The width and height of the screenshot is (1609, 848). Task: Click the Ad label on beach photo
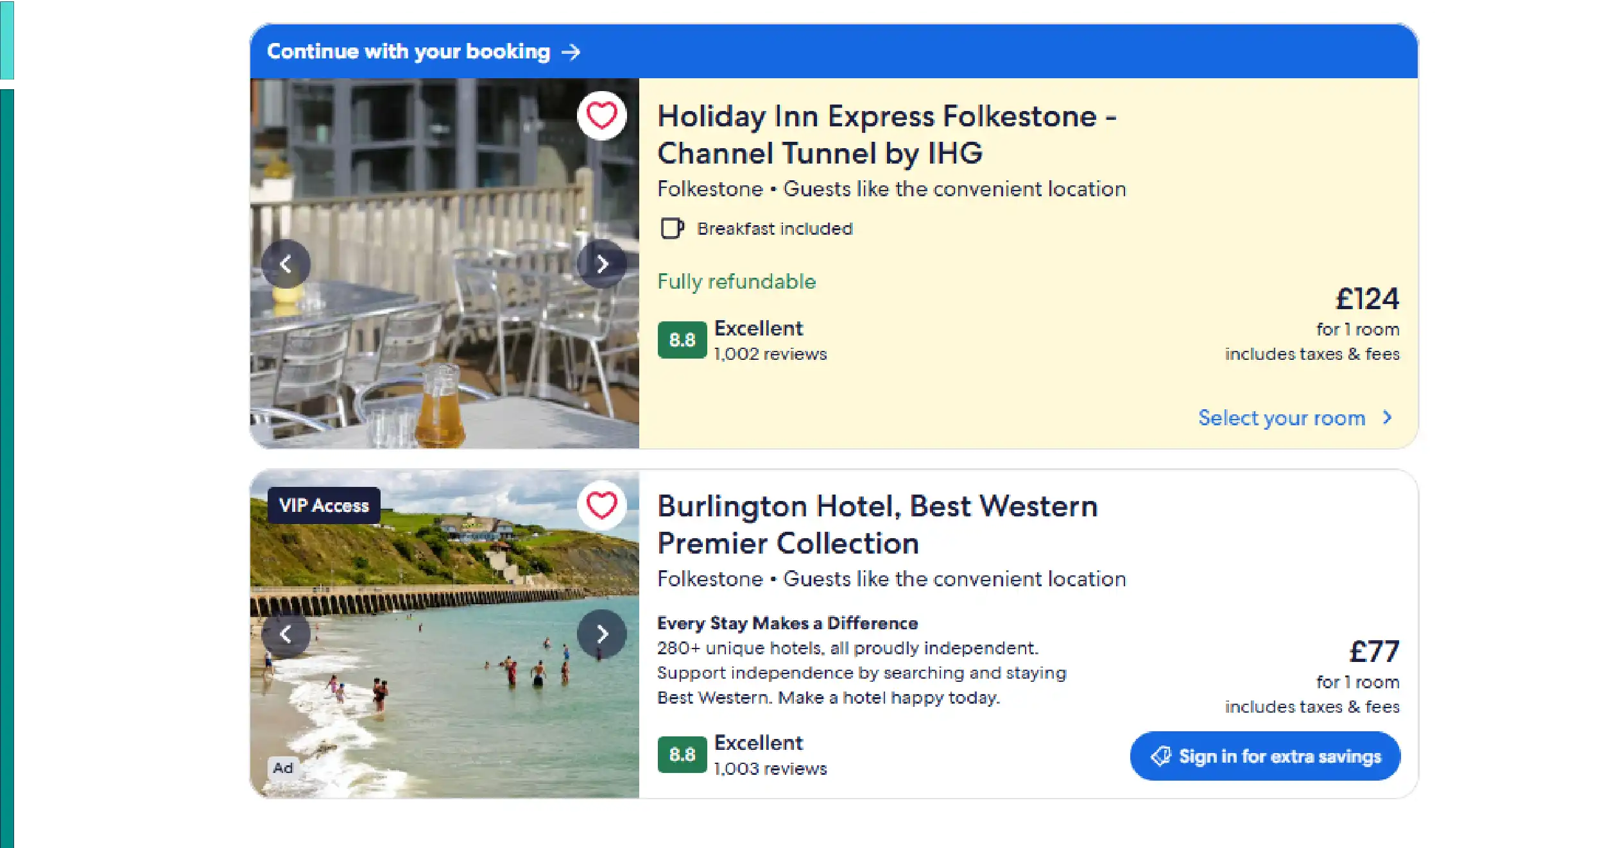tap(282, 768)
